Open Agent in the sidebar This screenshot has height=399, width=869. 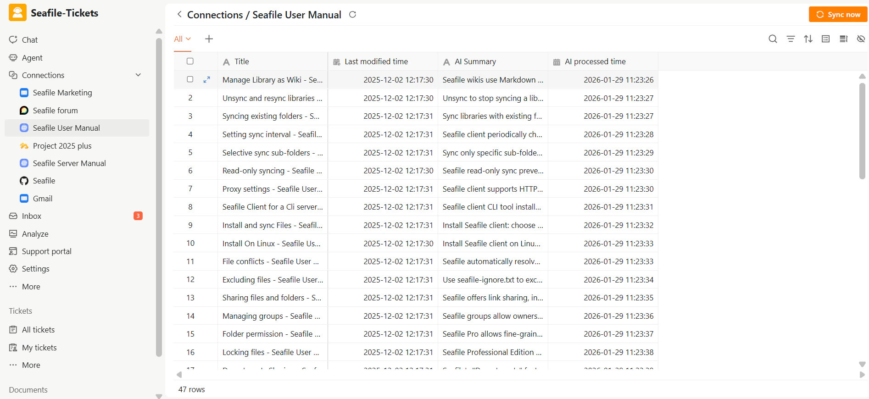(77, 58)
